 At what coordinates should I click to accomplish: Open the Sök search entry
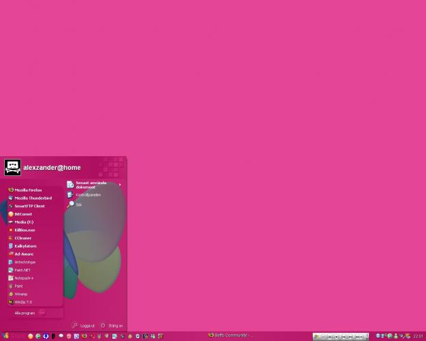77,204
